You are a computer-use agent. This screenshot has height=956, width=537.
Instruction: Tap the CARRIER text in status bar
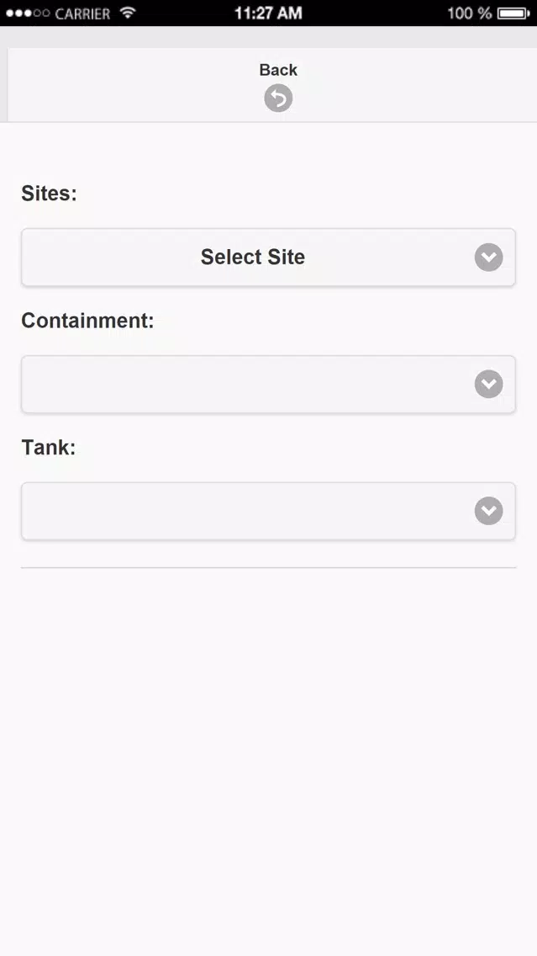click(x=82, y=13)
